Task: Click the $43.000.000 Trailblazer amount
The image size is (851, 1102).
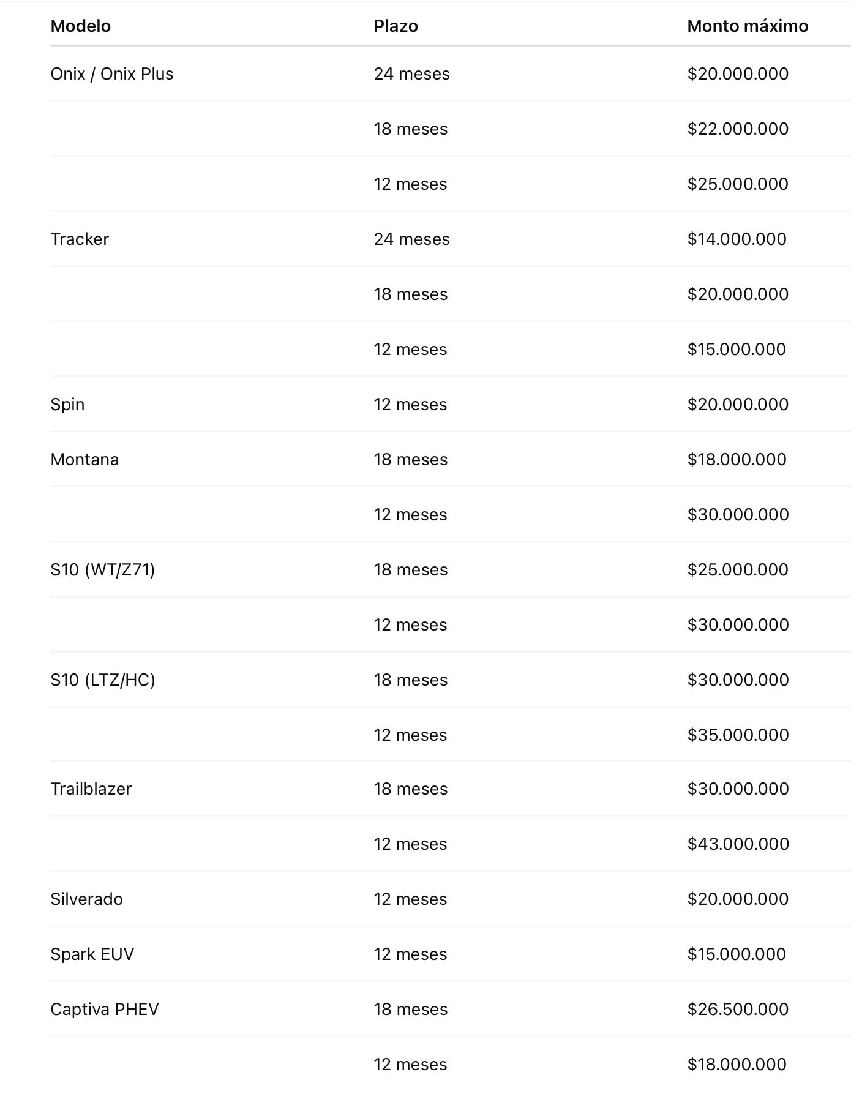Action: (x=738, y=844)
